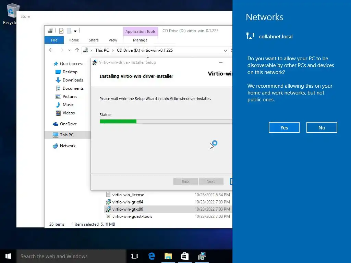
Task: Allow PC discovery with Yes button
Action: [284, 127]
